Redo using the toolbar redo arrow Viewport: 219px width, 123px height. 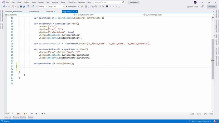coord(34,6)
